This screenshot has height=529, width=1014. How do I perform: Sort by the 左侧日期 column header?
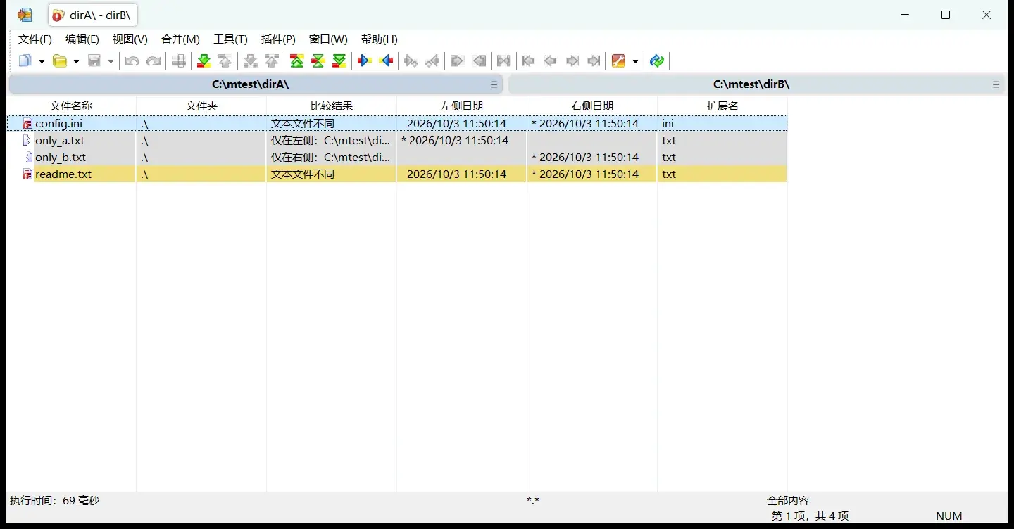point(462,106)
